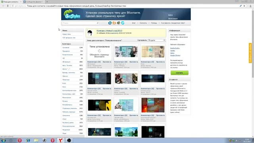Click the Yandex "Я" button in the toolbar

click(x=8, y=6)
